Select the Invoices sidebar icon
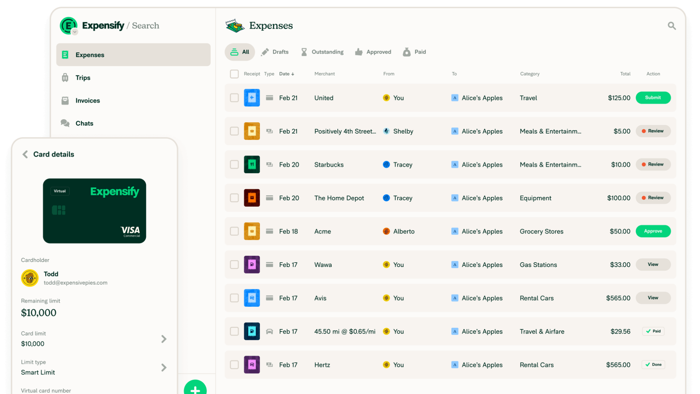Screen dimensions: 700x394 tap(65, 100)
